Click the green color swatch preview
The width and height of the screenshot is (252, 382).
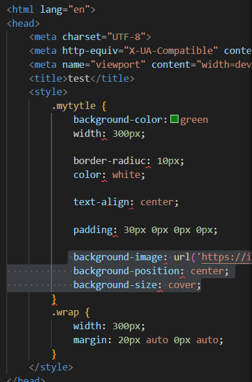pyautogui.click(x=174, y=119)
